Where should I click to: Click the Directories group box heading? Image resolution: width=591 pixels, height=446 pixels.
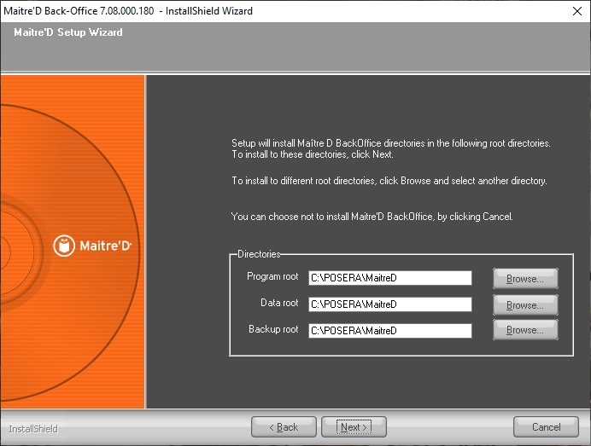pos(259,254)
